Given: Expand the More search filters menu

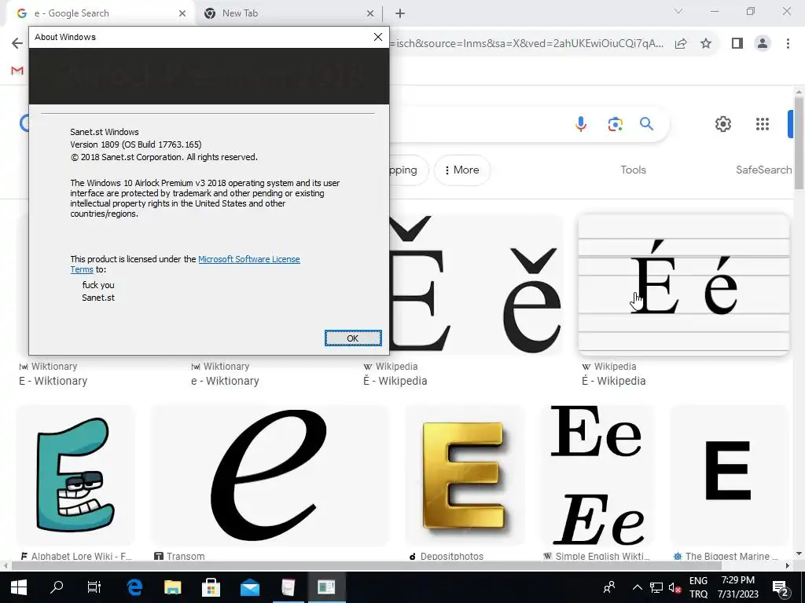Looking at the screenshot, I should pos(461,170).
